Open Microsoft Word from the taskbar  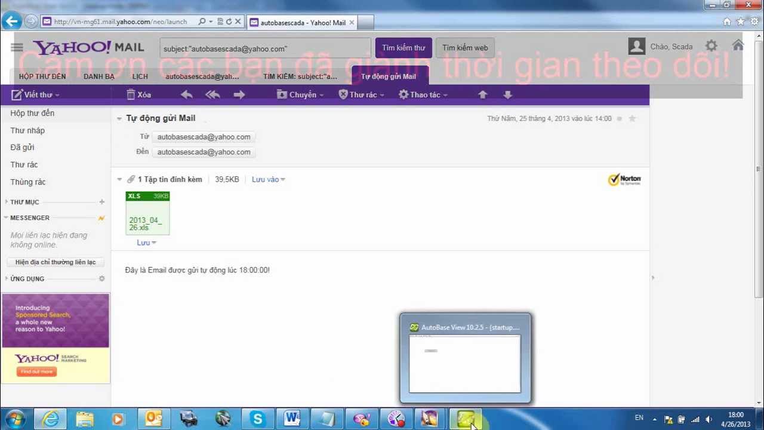pyautogui.click(x=292, y=419)
